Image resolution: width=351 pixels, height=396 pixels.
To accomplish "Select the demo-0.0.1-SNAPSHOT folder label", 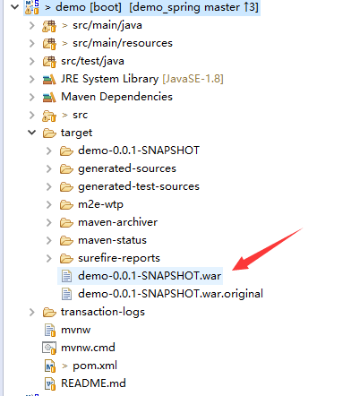I will (139, 151).
